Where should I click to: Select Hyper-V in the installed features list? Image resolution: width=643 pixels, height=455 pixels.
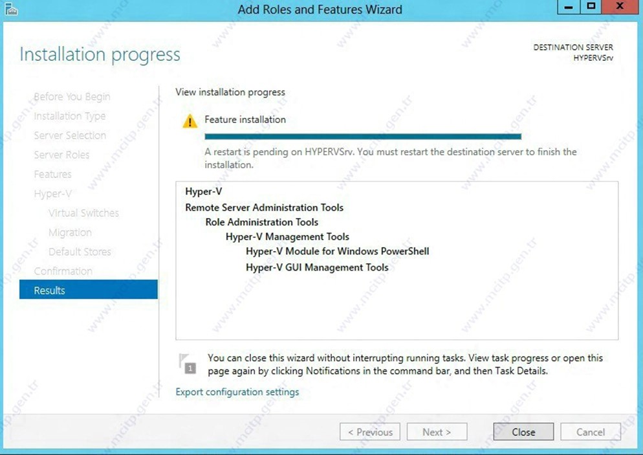[x=203, y=192]
